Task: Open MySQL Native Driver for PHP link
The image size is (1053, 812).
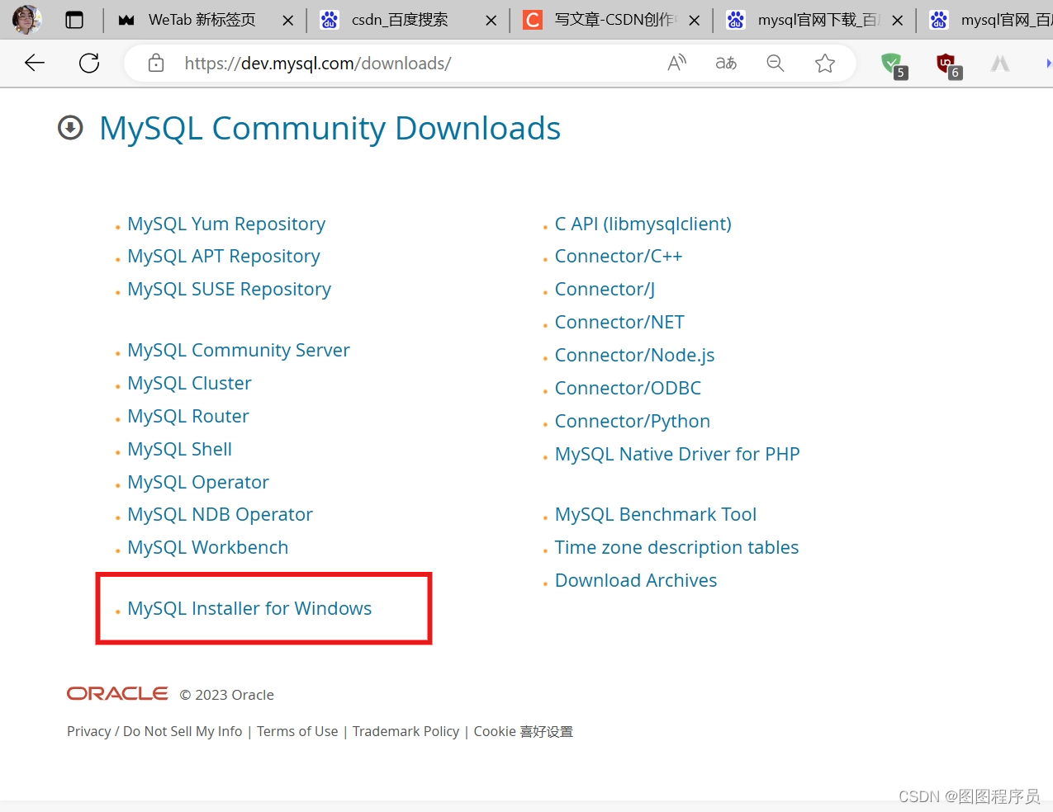Action: (677, 455)
